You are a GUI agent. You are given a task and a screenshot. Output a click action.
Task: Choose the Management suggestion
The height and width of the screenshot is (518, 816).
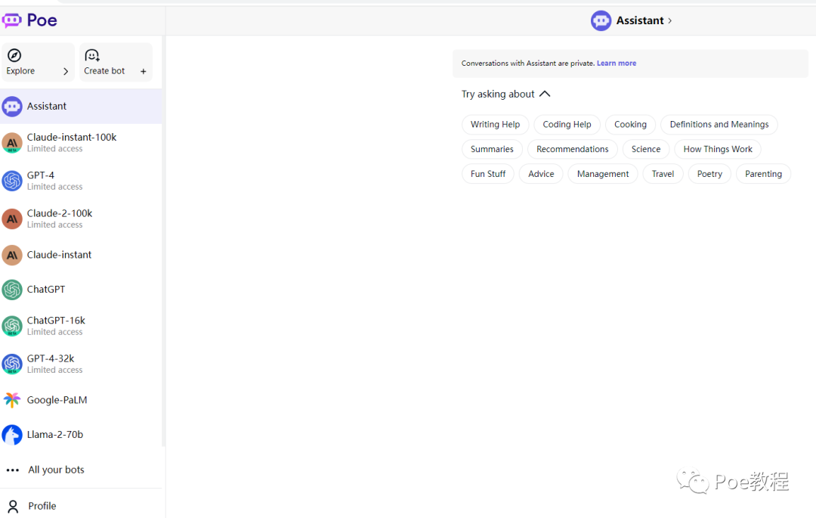pos(603,174)
